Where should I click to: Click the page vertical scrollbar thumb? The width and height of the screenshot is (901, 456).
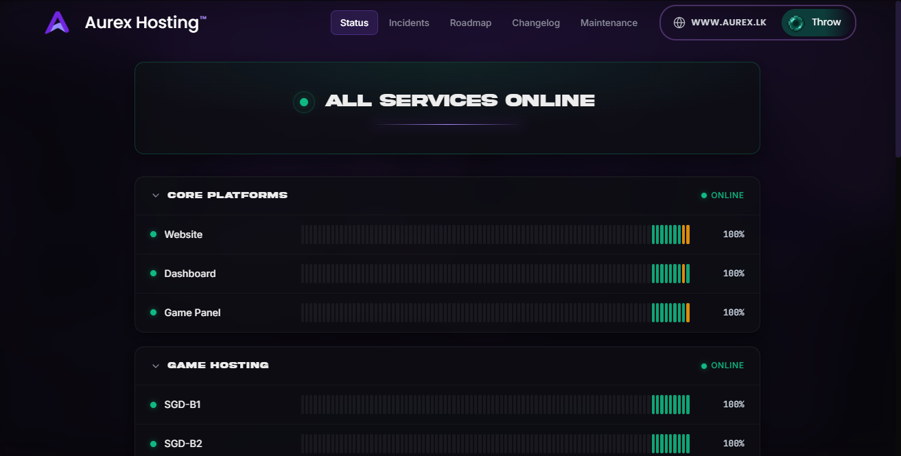click(898, 79)
